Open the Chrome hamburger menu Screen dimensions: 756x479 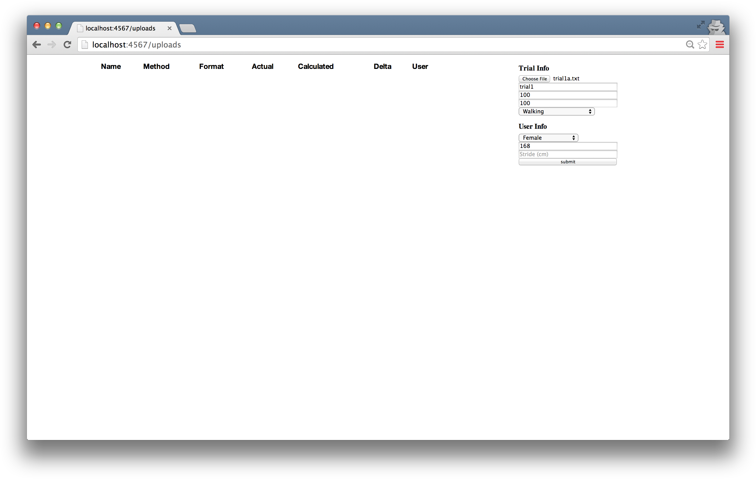(720, 44)
